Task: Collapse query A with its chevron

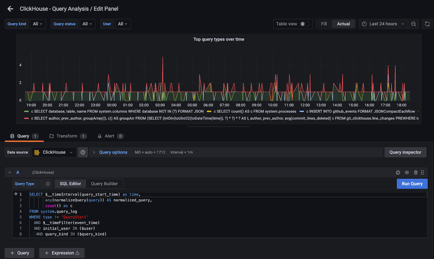Action: pyautogui.click(x=9, y=172)
